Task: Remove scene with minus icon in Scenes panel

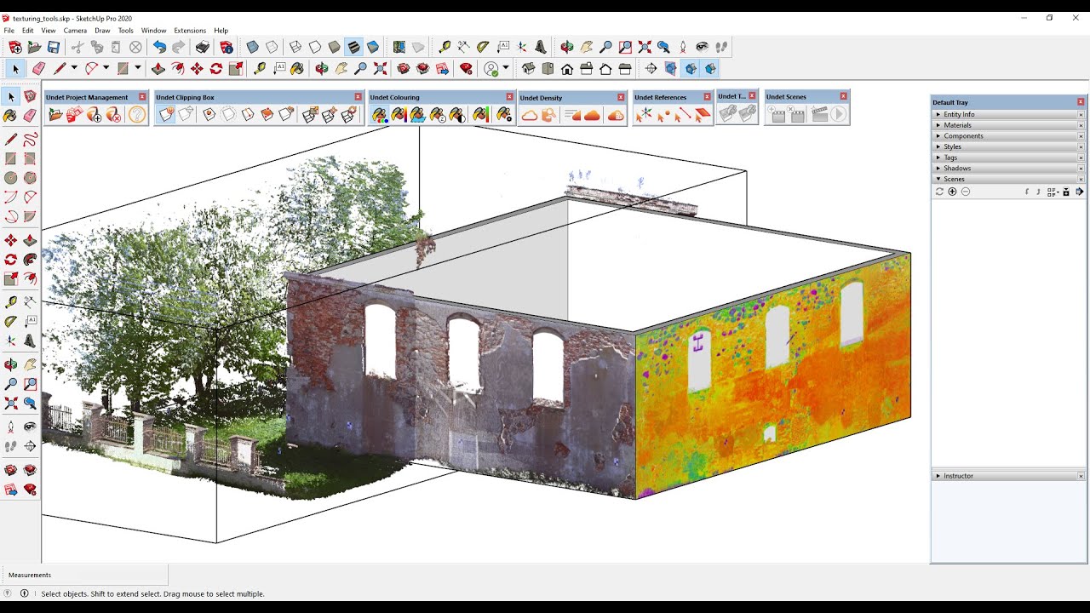Action: tap(966, 192)
